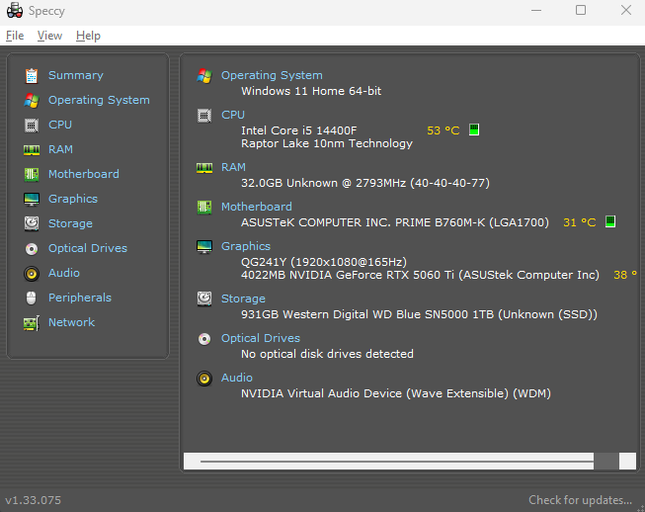The width and height of the screenshot is (645, 512).
Task: Click the Audio speaker icon in sidebar
Action: [32, 274]
